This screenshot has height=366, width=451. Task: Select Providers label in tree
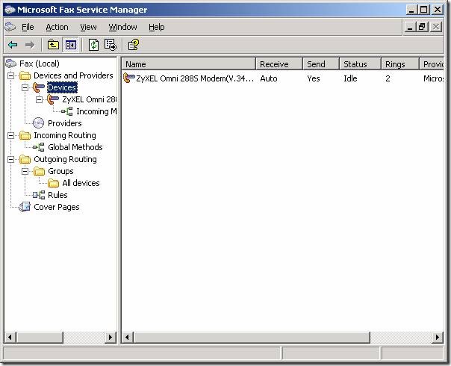(65, 123)
